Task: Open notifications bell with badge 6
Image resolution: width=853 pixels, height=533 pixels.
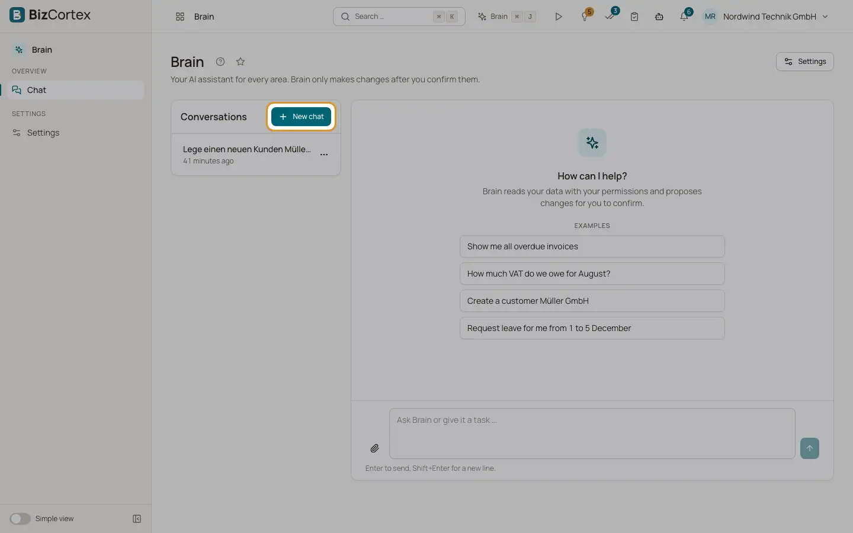Action: tap(685, 16)
